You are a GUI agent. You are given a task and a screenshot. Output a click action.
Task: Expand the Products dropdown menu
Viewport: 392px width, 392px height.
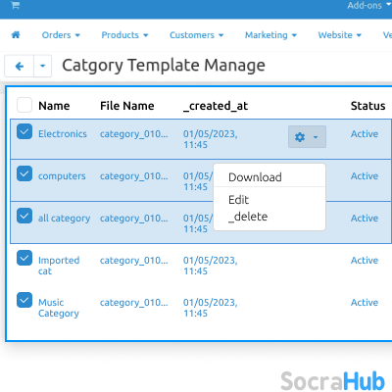pyautogui.click(x=124, y=35)
